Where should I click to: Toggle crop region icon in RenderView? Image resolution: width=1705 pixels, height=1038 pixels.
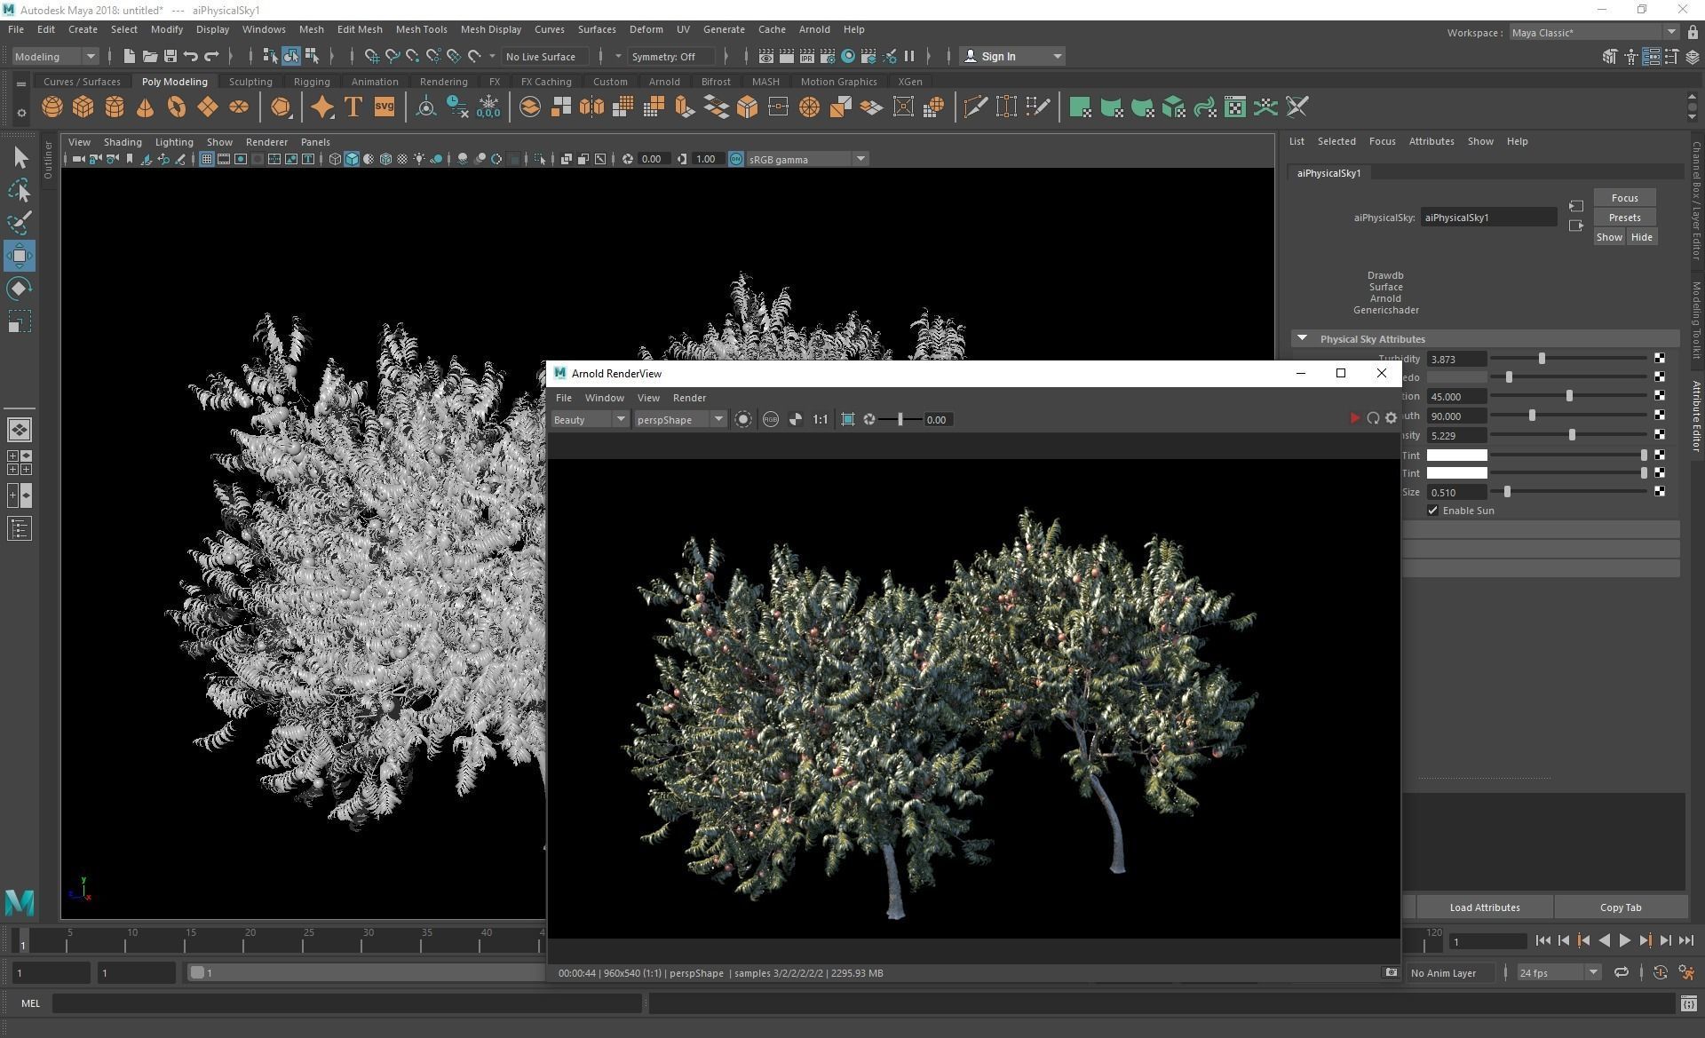[x=848, y=420]
